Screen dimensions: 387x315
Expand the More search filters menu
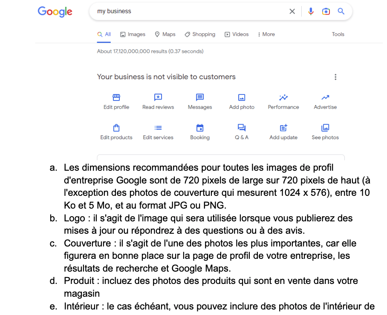(266, 34)
